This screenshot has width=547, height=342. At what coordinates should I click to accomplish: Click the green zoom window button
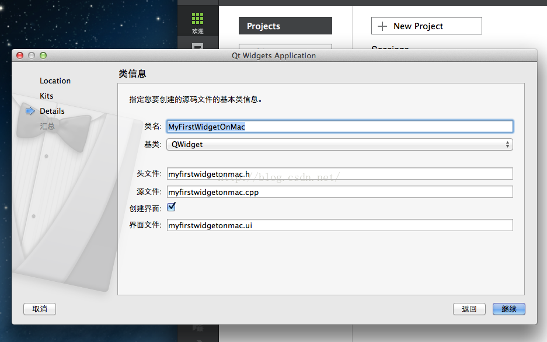click(x=43, y=55)
